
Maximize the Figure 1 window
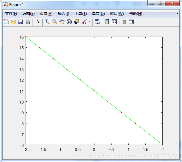coord(161,3)
